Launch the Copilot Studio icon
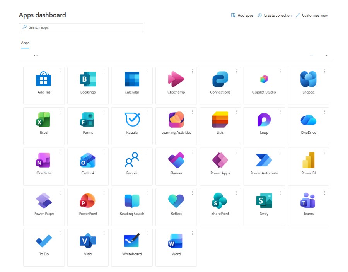Screen dimensions: 348x272 pos(264,79)
